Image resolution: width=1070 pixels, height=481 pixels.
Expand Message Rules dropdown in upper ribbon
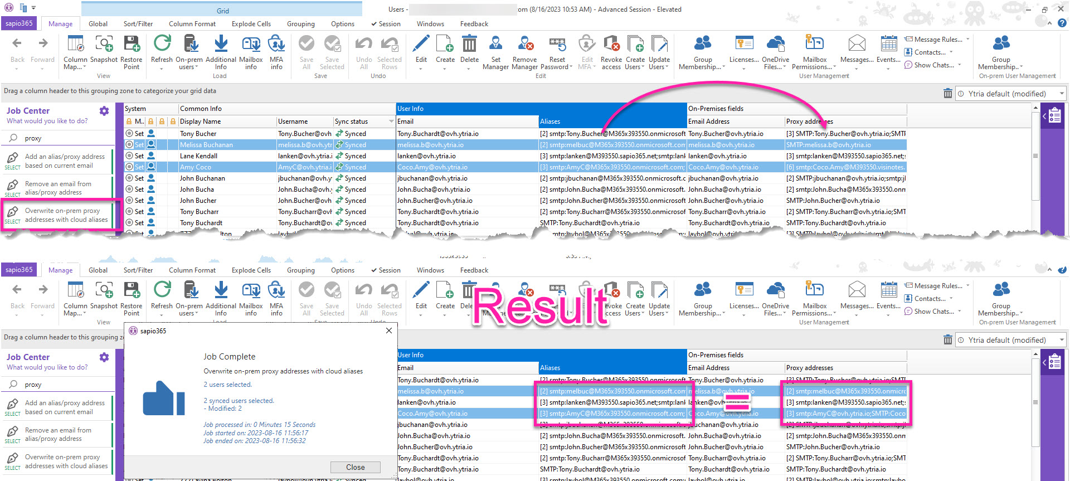967,39
